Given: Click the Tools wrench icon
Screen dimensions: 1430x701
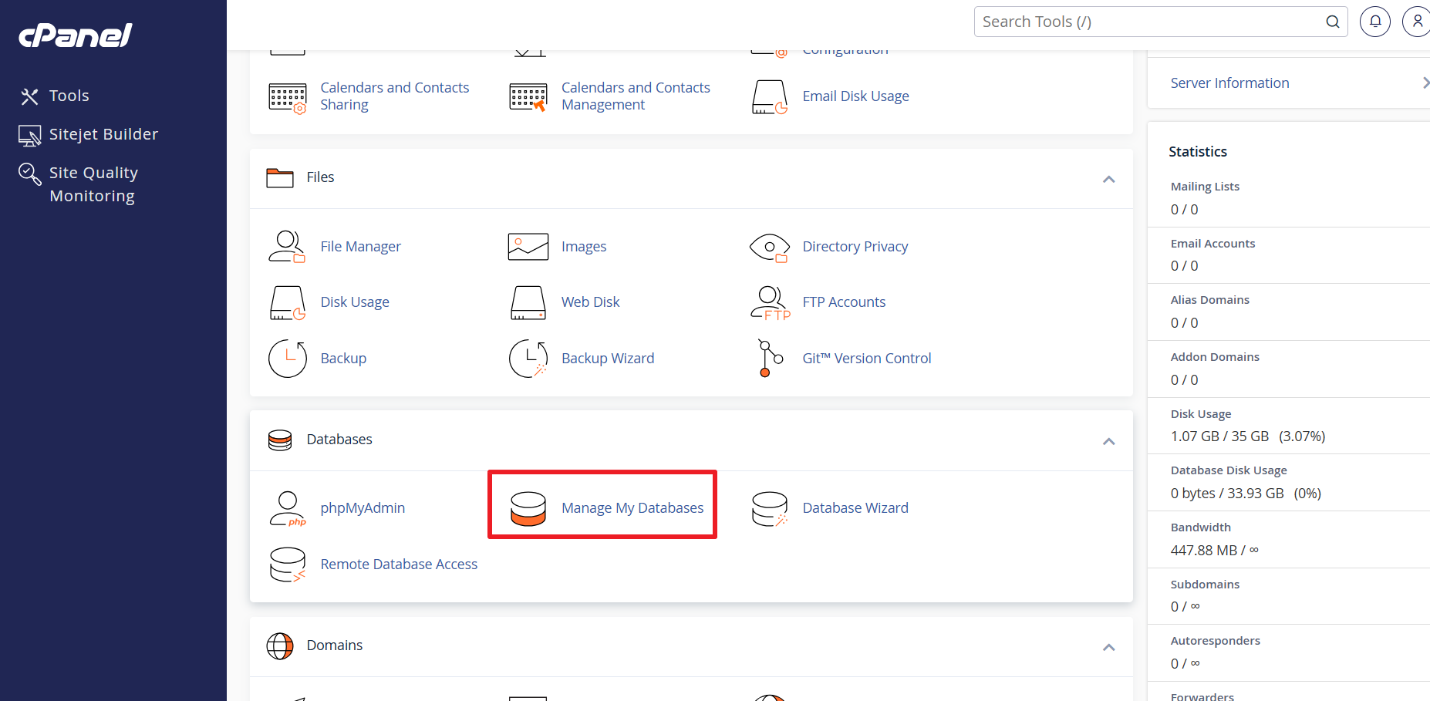Looking at the screenshot, I should click(29, 96).
